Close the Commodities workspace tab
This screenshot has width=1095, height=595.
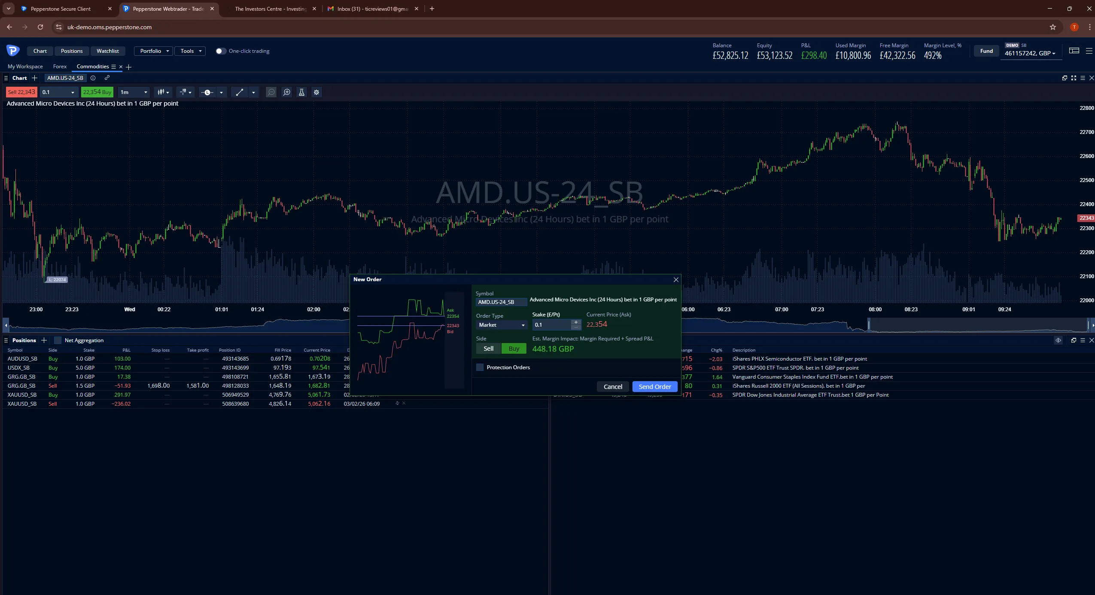click(x=121, y=67)
